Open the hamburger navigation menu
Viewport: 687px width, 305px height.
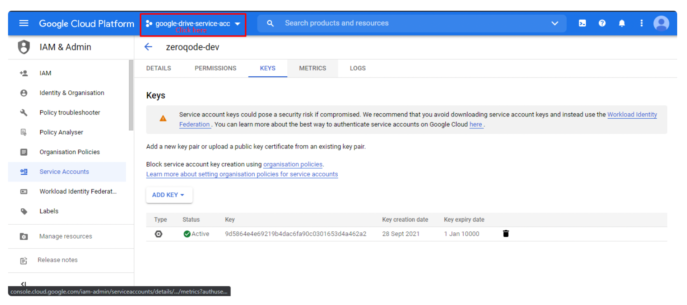pos(24,23)
